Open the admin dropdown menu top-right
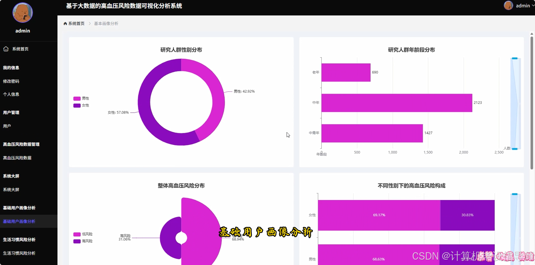535x265 pixels. coord(524,5)
